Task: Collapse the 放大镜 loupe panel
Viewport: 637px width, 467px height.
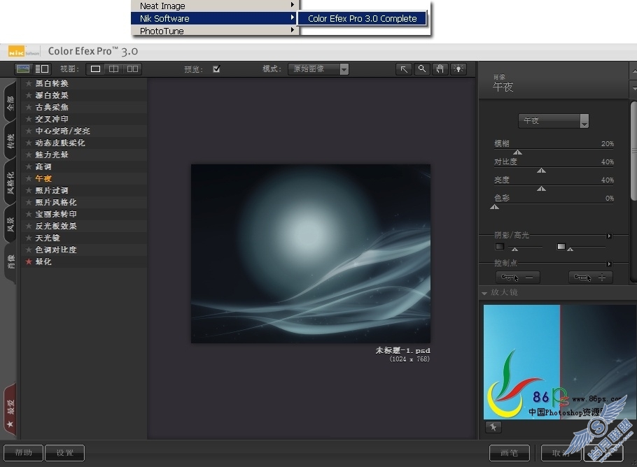Action: [484, 293]
